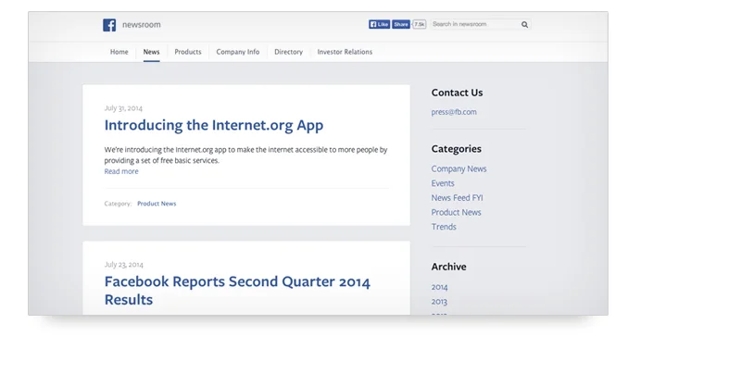Click the 7.5k share count bubble

[x=420, y=24]
